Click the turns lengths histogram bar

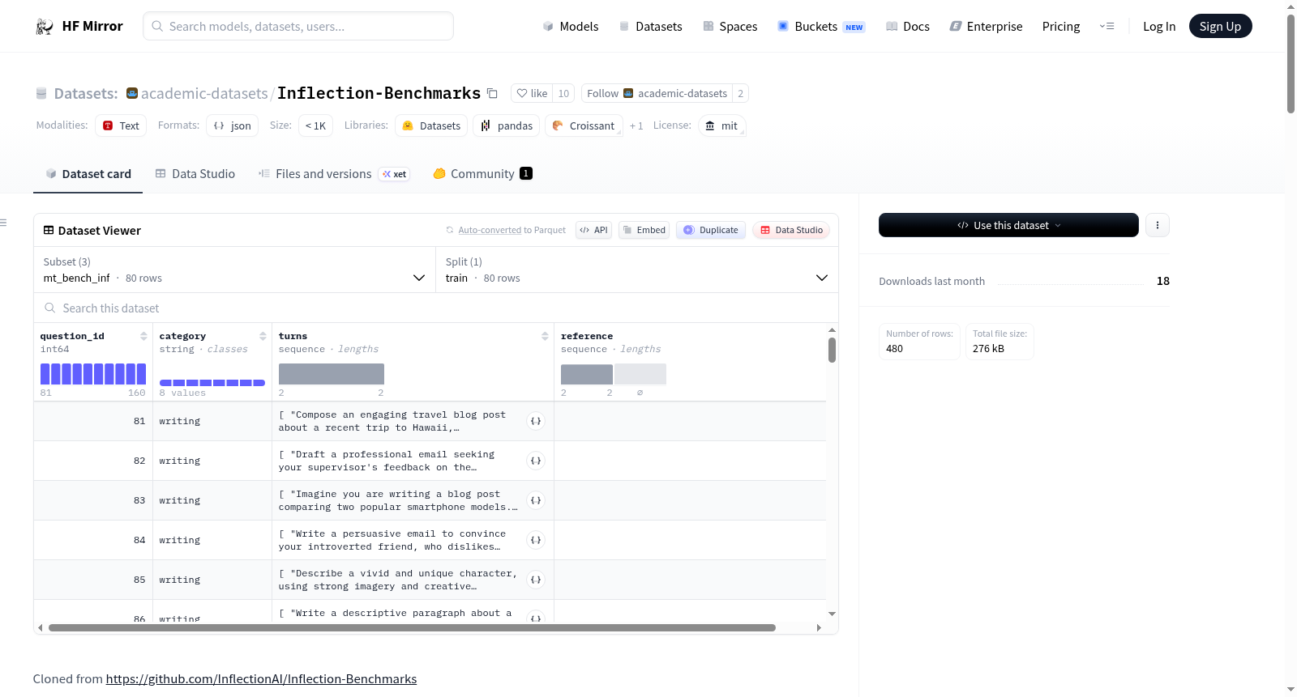(x=332, y=374)
